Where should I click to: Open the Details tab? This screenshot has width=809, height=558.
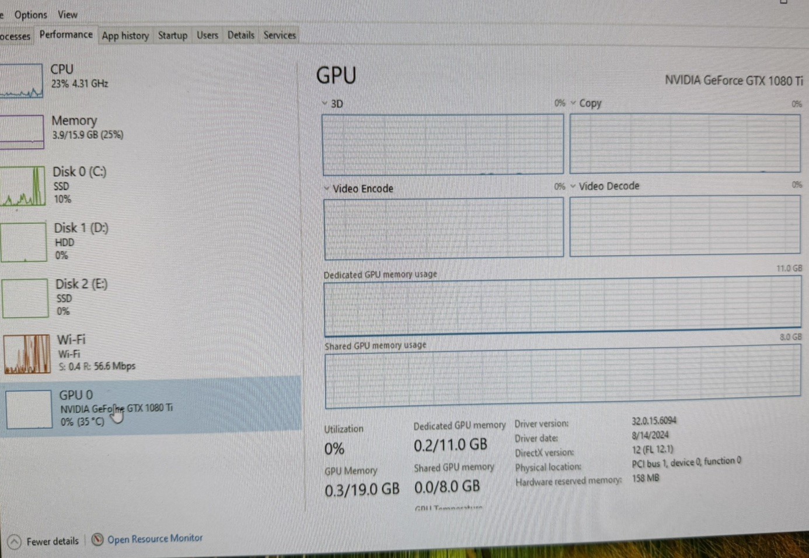[x=241, y=35]
